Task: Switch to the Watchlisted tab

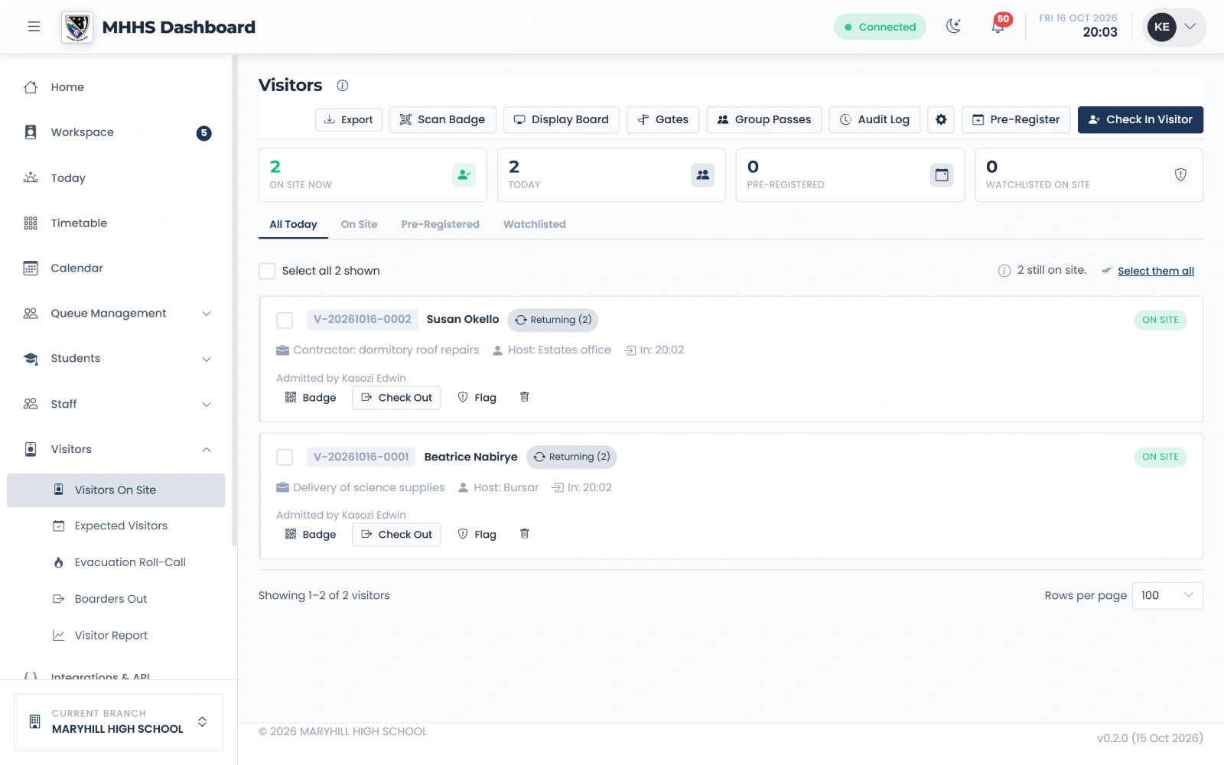Action: [x=535, y=224]
